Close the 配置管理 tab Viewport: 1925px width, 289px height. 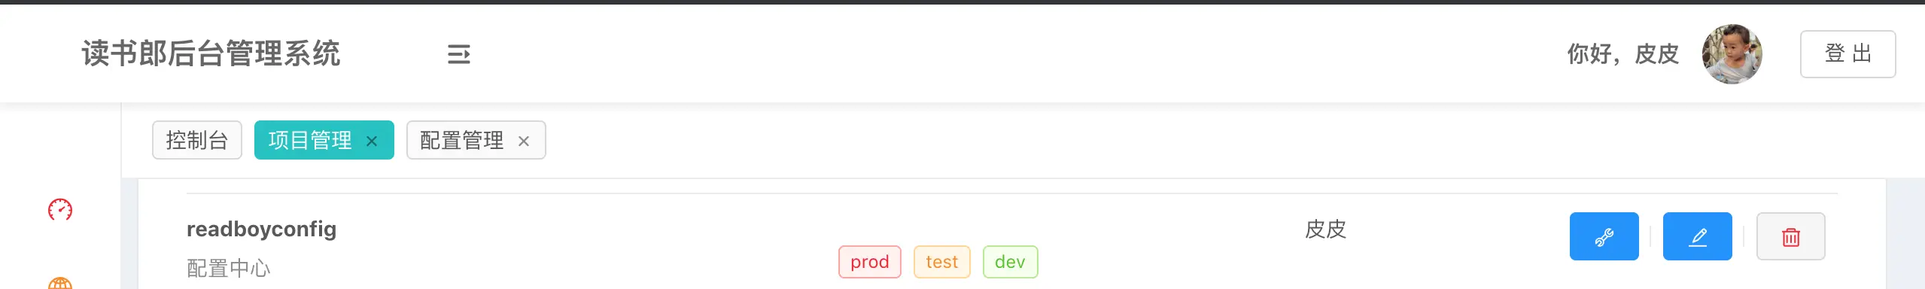(524, 141)
